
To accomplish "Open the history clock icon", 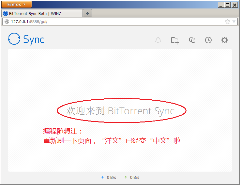I will (208, 40).
